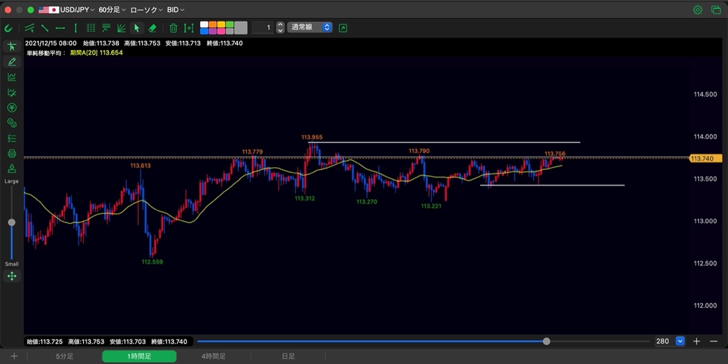Toggle the move-arrows pan button
This screenshot has width=728, height=364.
pyautogui.click(x=12, y=276)
